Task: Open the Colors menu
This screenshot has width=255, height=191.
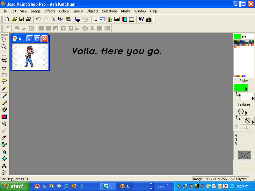Action: click(64, 11)
